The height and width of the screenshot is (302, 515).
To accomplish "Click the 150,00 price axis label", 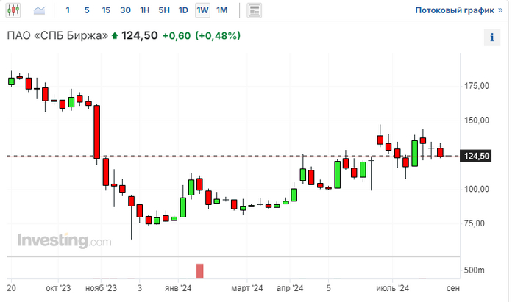I will (x=476, y=121).
